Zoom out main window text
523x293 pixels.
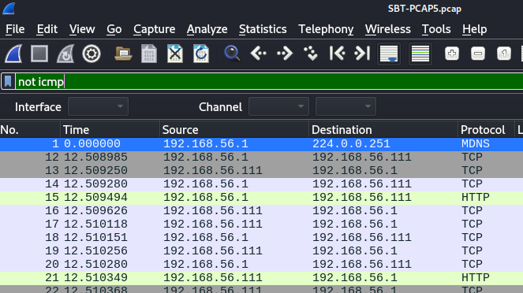click(x=478, y=54)
